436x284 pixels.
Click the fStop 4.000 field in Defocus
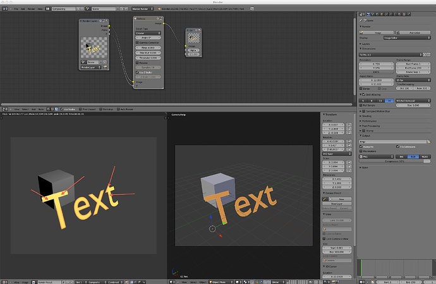pos(148,48)
